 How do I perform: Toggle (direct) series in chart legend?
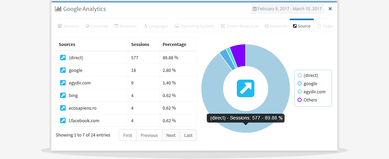point(308,75)
